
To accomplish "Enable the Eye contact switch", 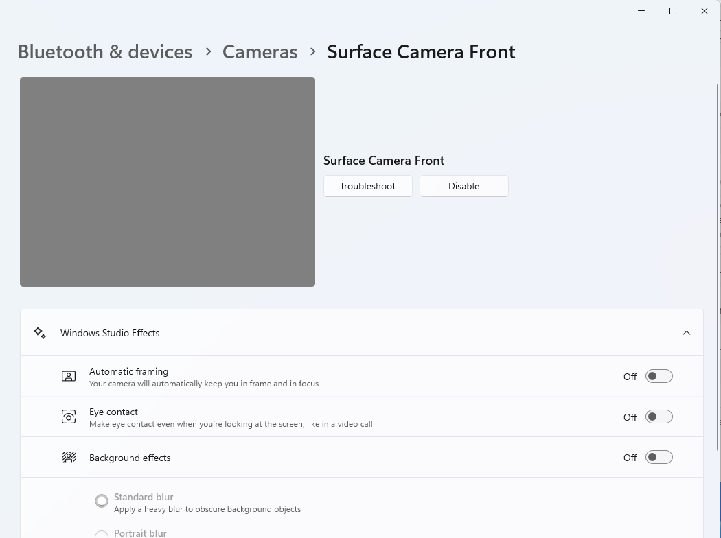I will click(x=659, y=417).
